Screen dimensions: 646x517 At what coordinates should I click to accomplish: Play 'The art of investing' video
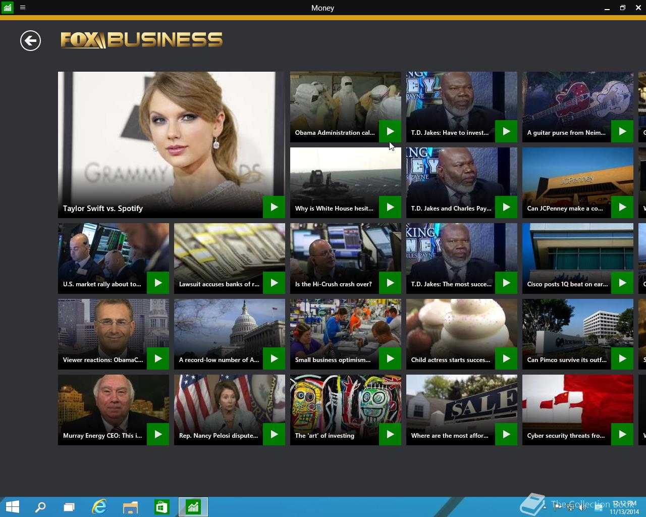[x=390, y=434]
